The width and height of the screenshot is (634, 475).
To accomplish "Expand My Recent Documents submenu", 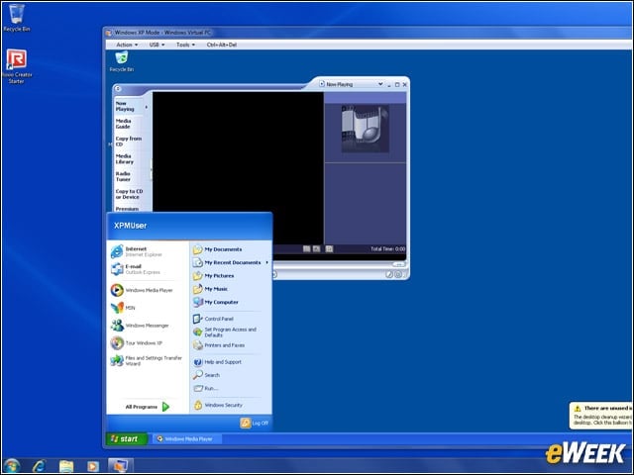I will coord(231,262).
